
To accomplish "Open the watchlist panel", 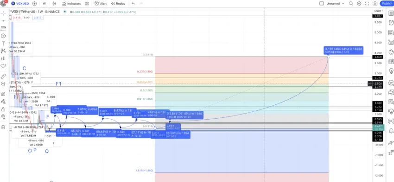I will click(x=391, y=13).
